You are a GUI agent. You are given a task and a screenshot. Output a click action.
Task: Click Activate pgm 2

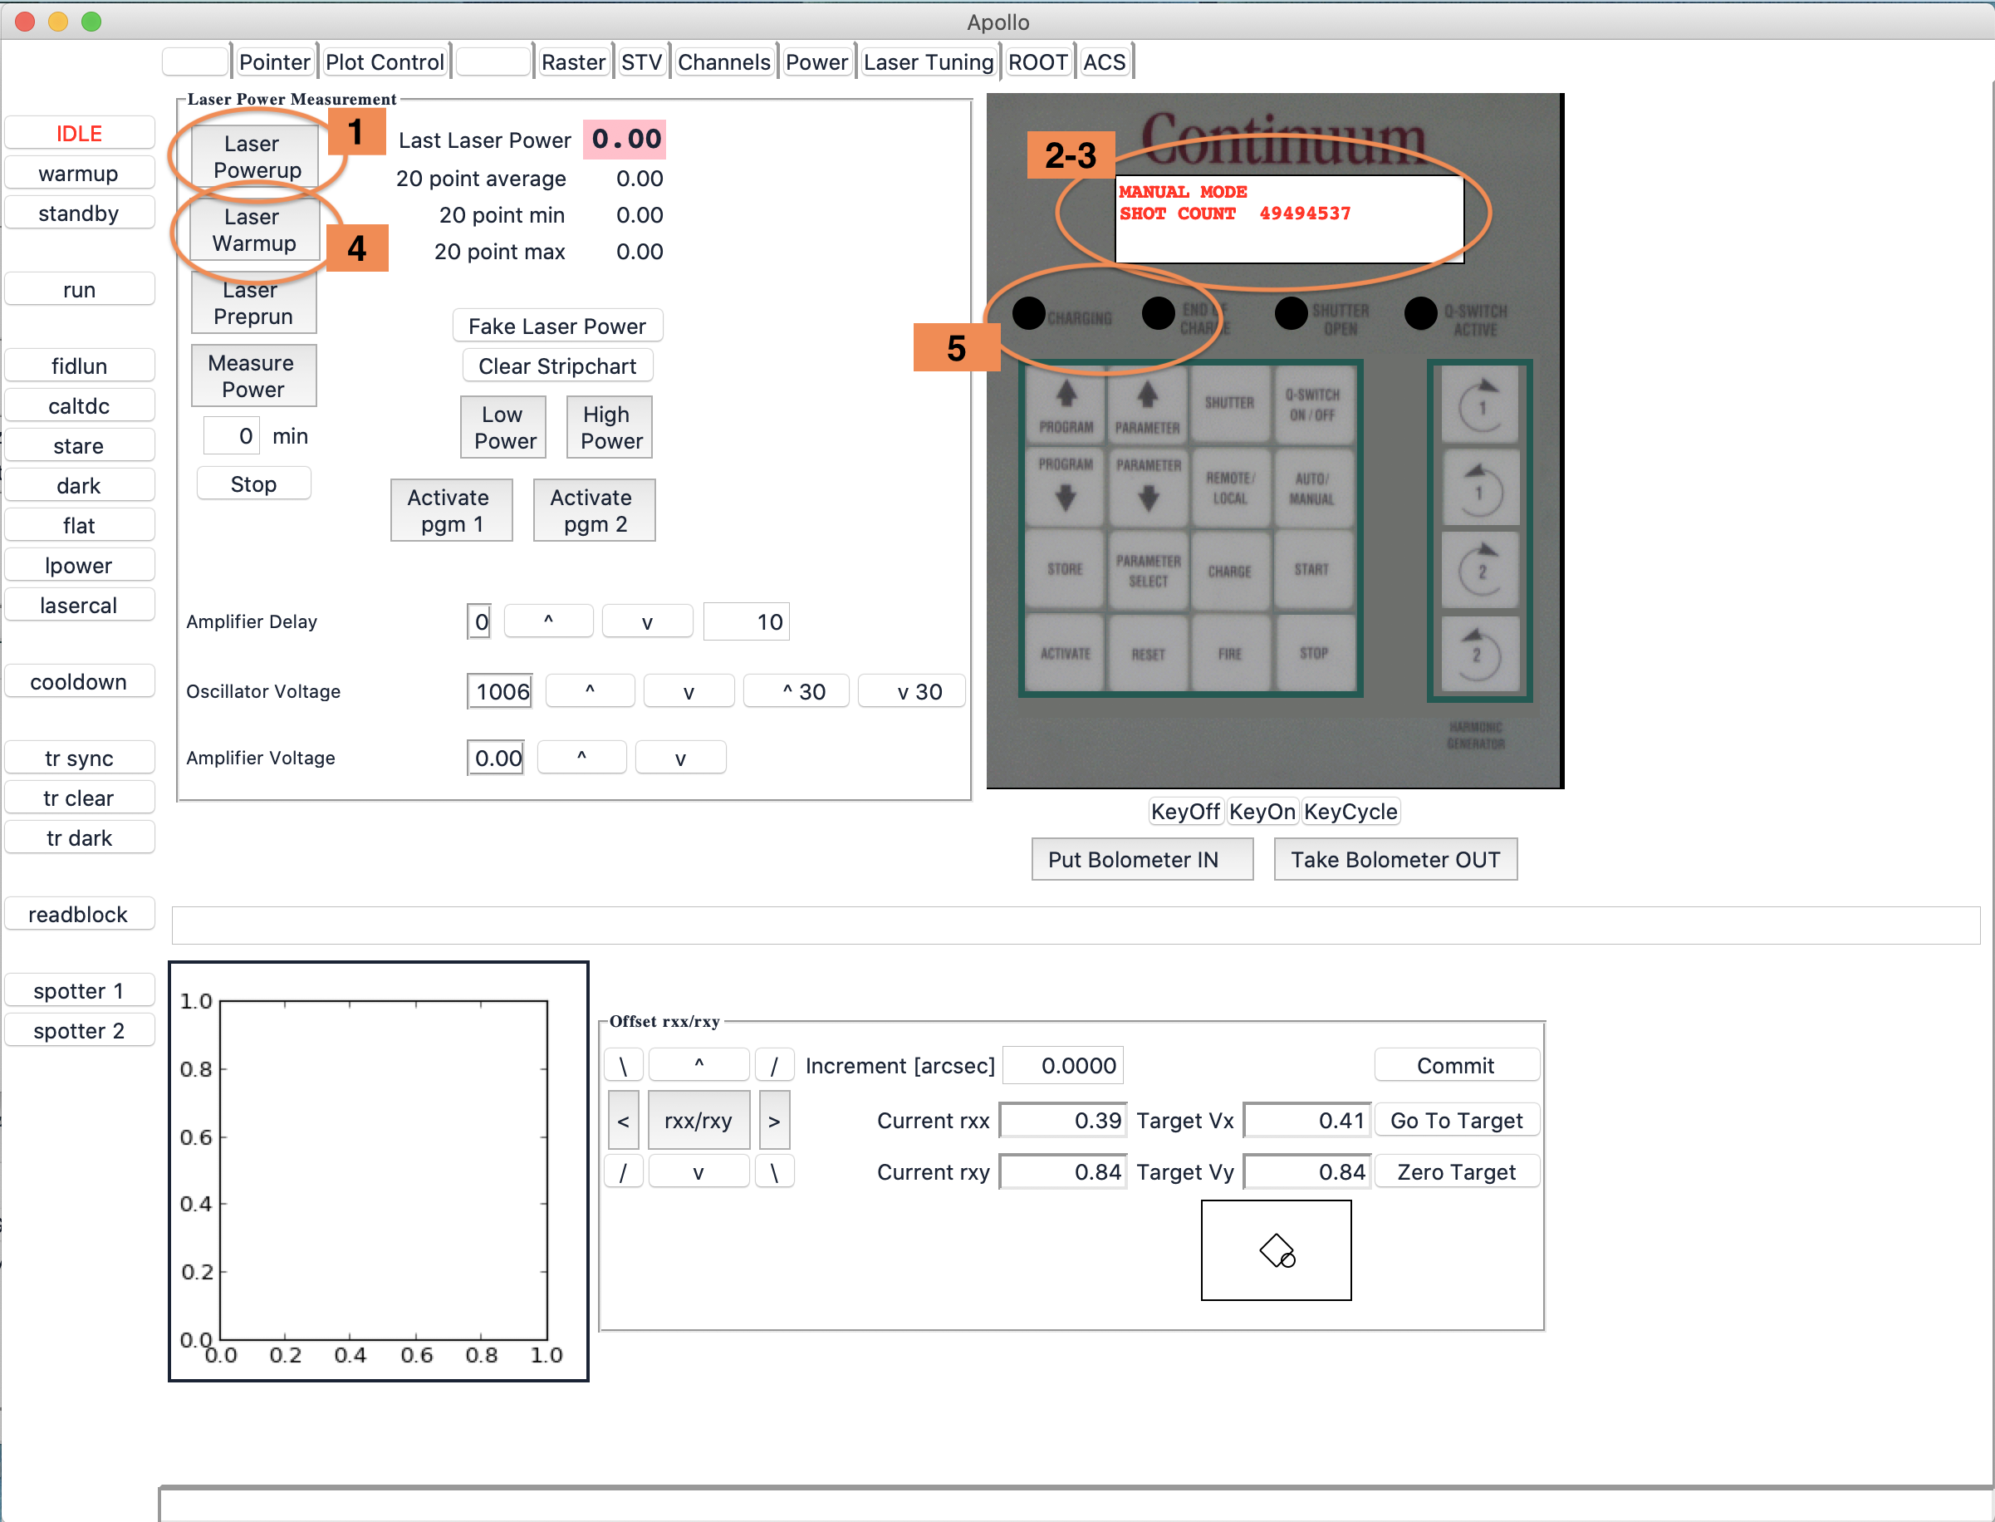(x=594, y=511)
